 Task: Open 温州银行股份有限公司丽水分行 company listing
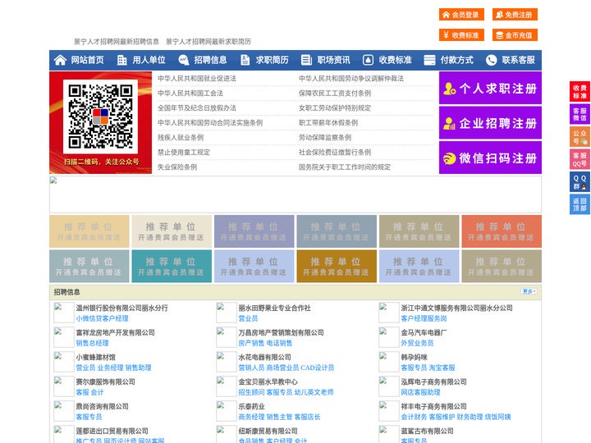(121, 308)
